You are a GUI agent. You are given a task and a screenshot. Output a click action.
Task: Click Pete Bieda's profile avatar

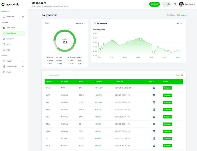point(181,4)
